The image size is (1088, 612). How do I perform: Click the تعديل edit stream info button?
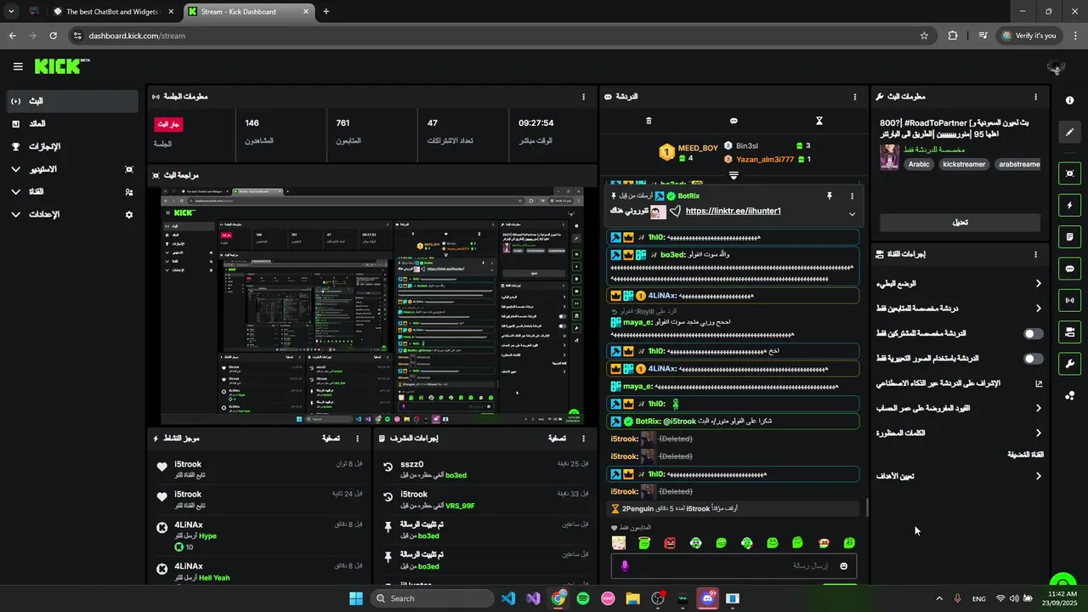coord(960,223)
